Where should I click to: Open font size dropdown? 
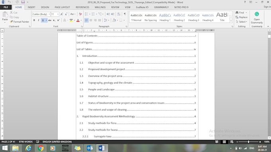[58, 14]
